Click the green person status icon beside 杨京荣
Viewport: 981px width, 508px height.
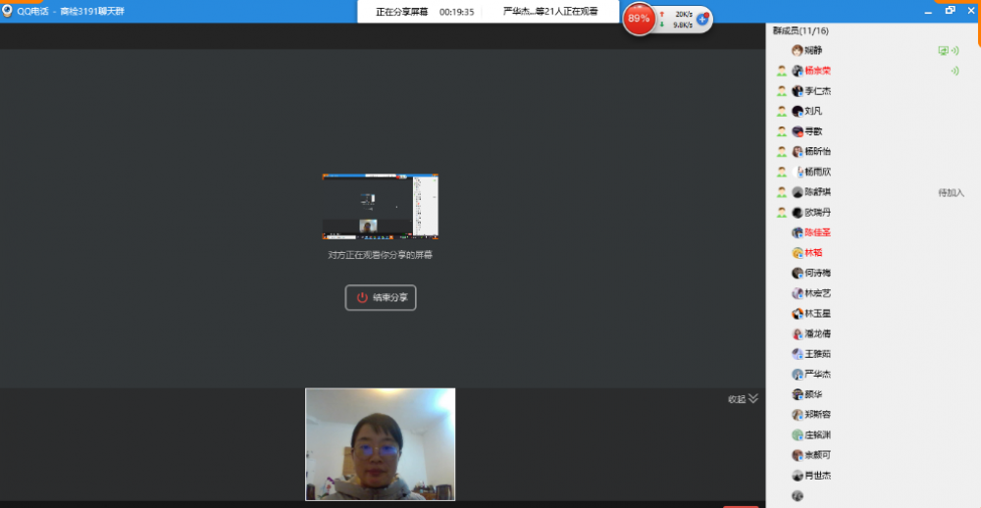(782, 71)
